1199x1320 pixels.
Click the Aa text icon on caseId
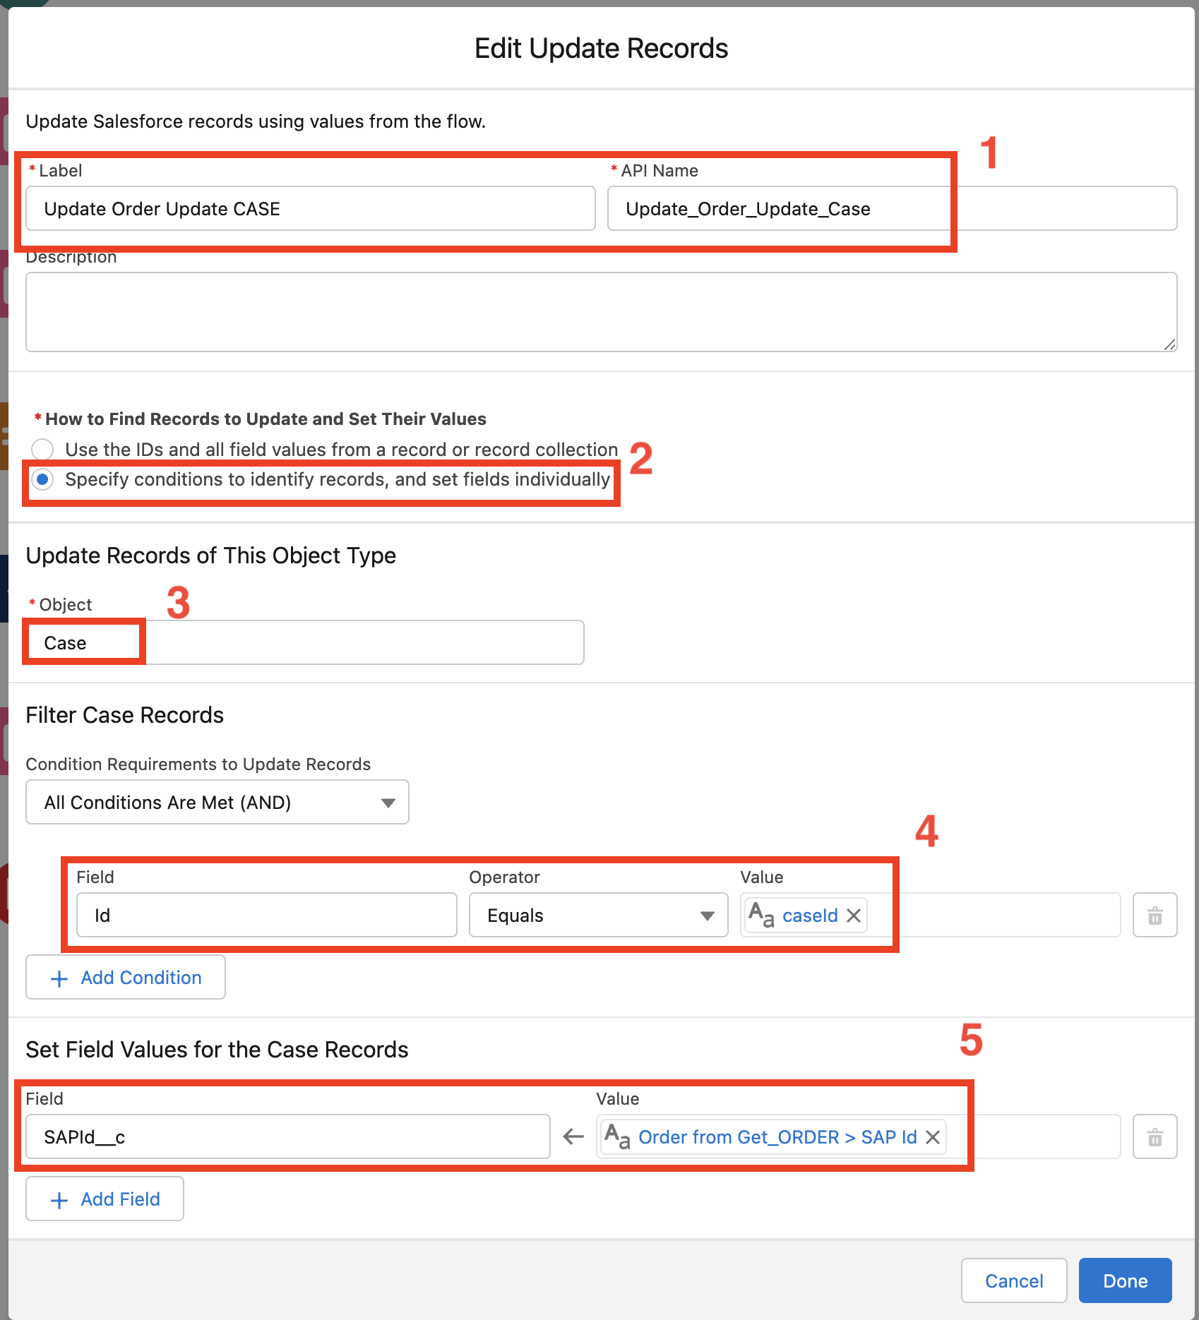(x=761, y=916)
